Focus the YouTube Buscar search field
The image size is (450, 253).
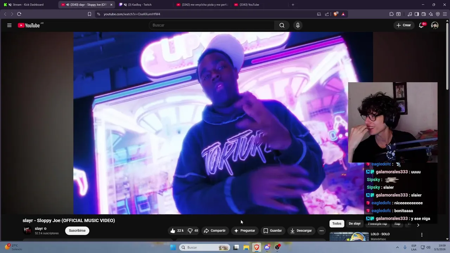[x=212, y=25]
